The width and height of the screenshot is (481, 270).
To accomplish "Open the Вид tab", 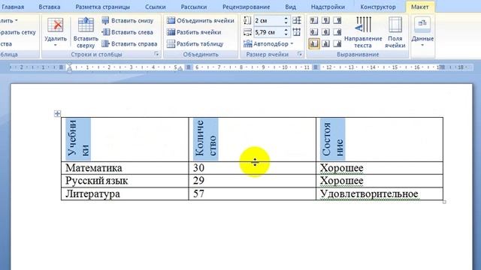I will [290, 7].
